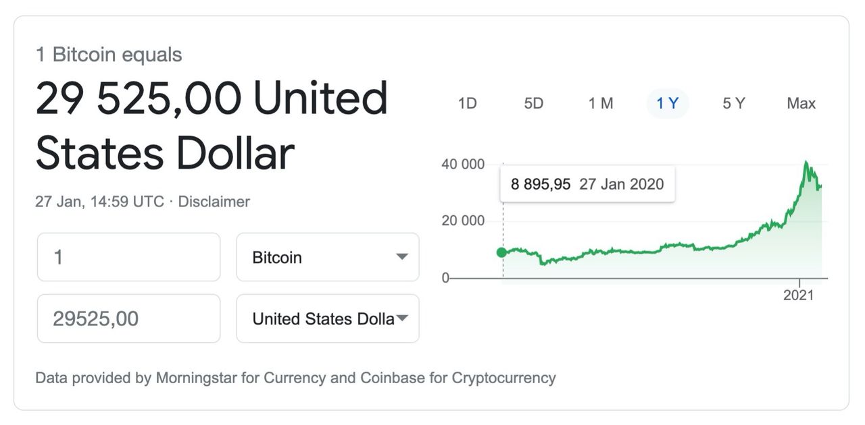Click the Bitcoin amount field with 1

click(x=128, y=257)
